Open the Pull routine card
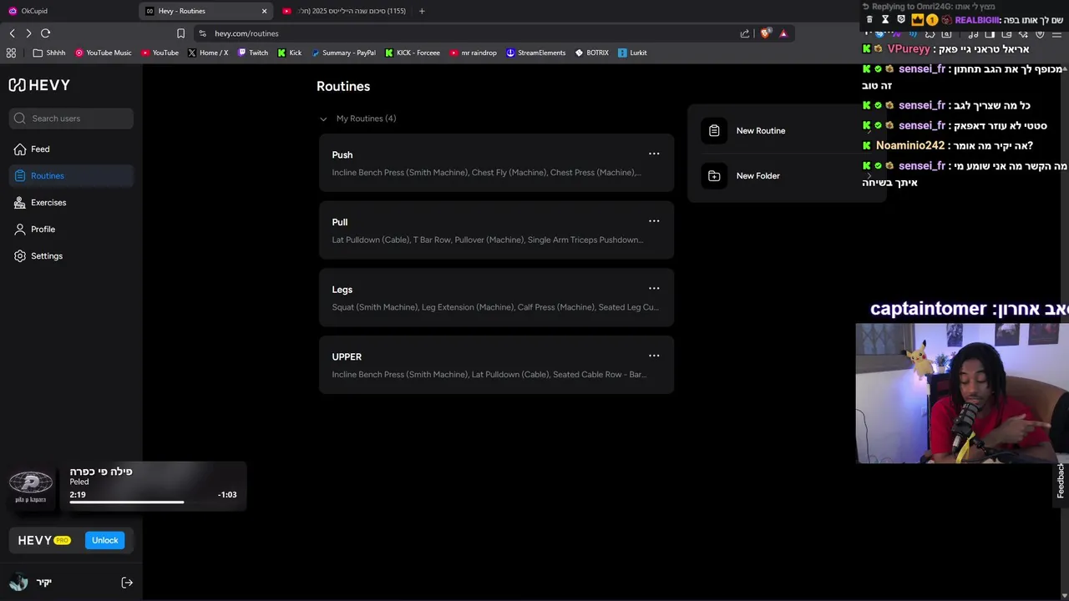Screen dimensions: 1069x601 pyautogui.click(x=496, y=230)
